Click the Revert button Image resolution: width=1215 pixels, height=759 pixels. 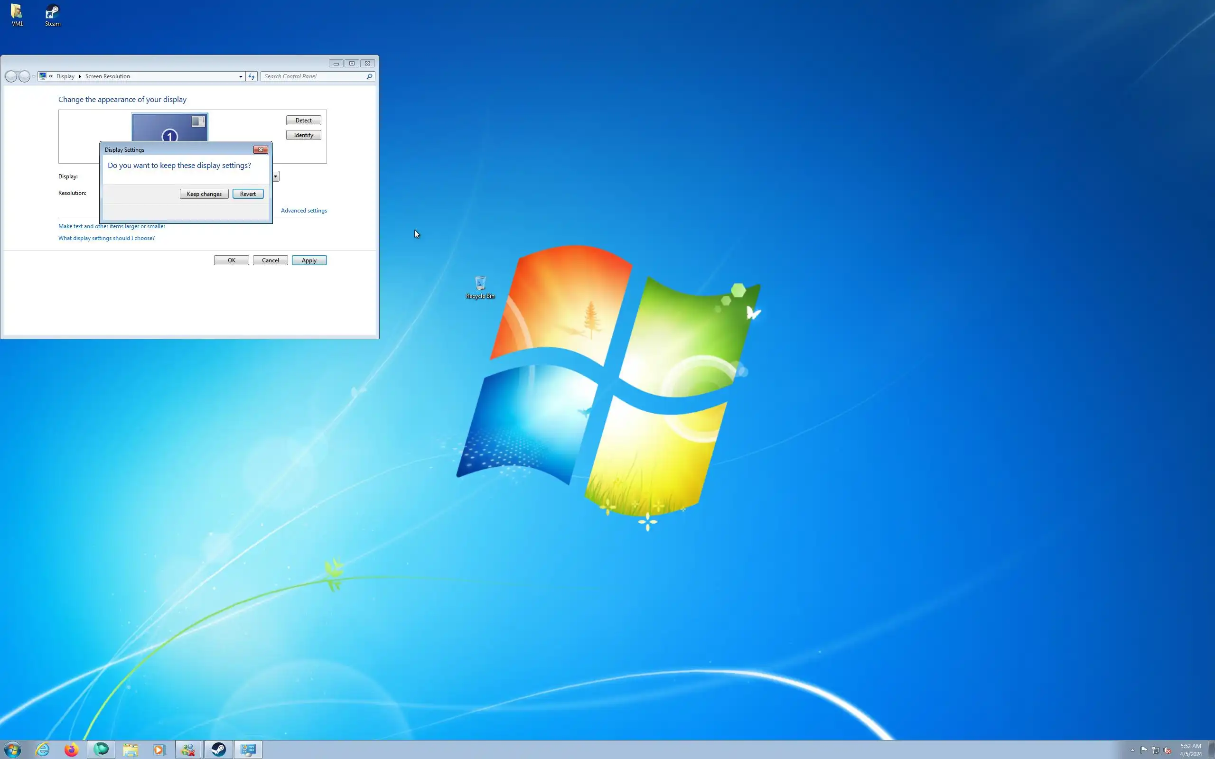tap(248, 194)
